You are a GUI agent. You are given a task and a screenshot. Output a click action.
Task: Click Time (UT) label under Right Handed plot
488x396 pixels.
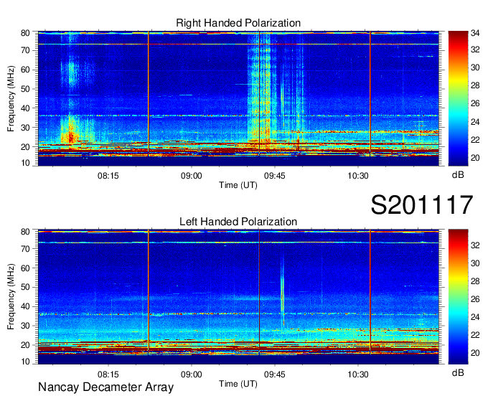[238, 185]
